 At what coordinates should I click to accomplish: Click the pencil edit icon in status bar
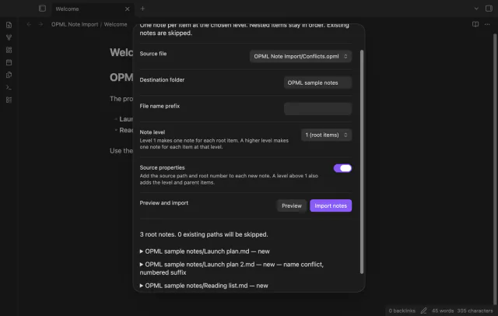[423, 311]
